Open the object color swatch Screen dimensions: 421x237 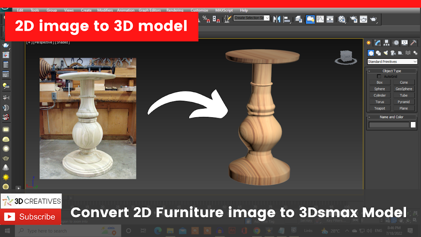point(413,124)
